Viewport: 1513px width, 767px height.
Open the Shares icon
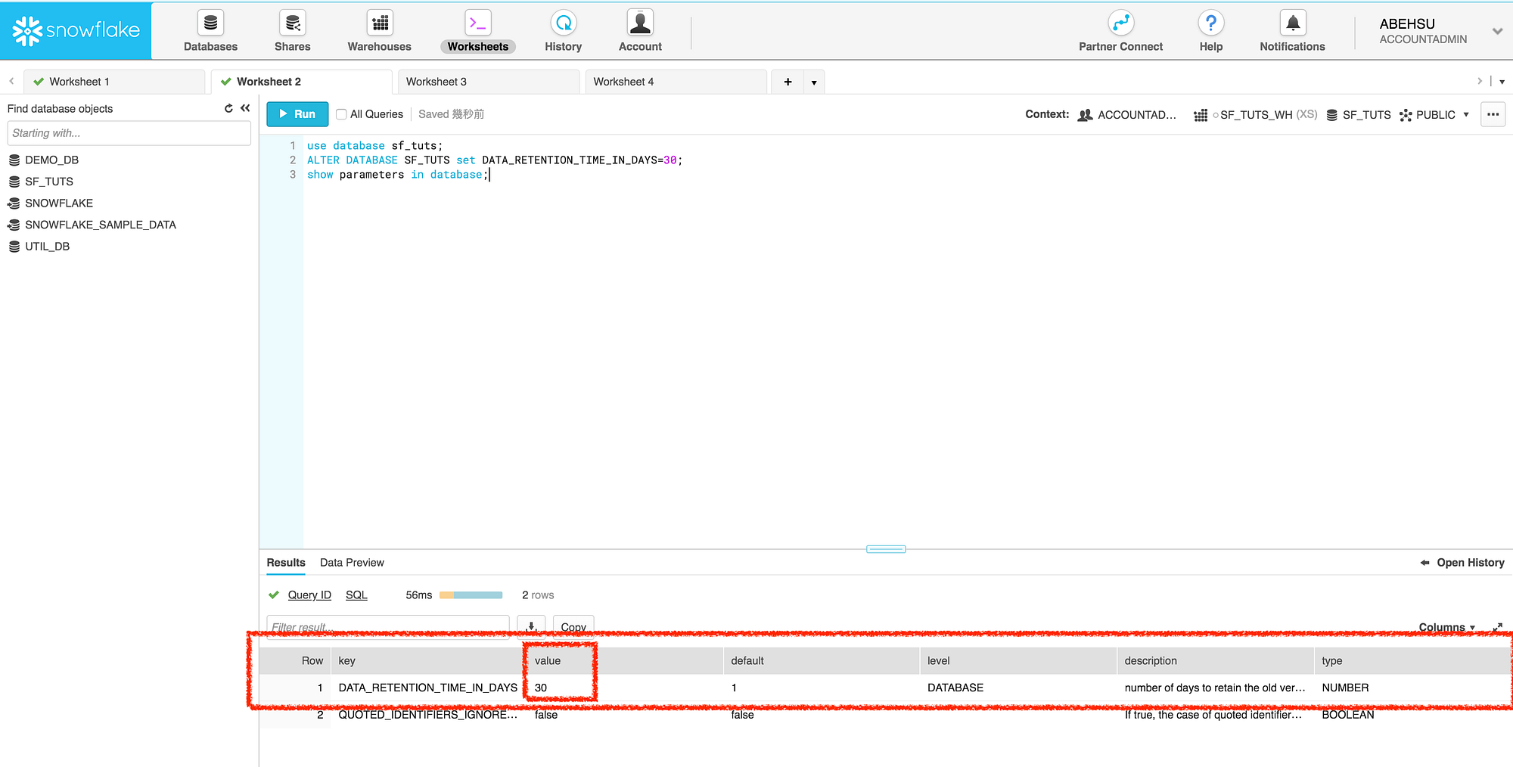click(292, 23)
